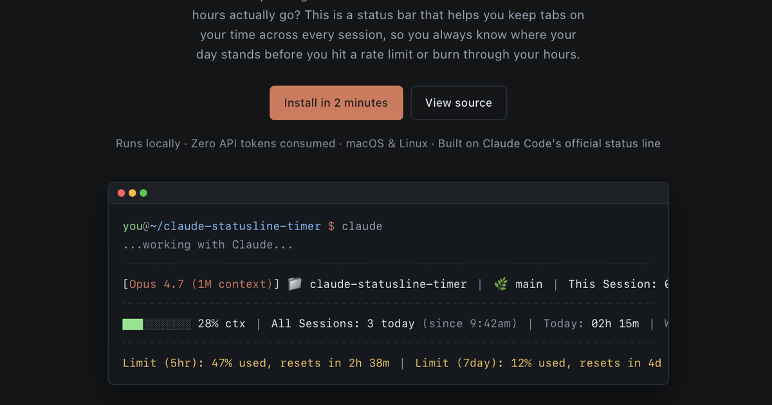The width and height of the screenshot is (772, 405).
Task: Click "Runs locally" tagline text
Action: click(148, 143)
